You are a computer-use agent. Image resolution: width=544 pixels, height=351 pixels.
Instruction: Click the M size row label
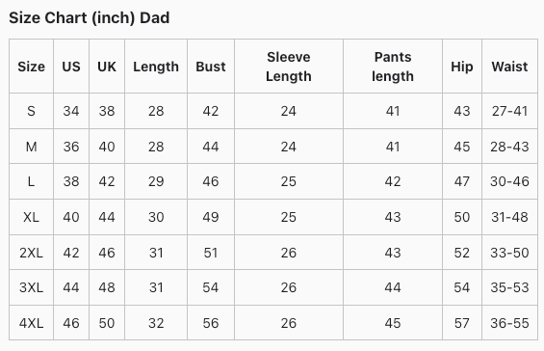coord(31,147)
